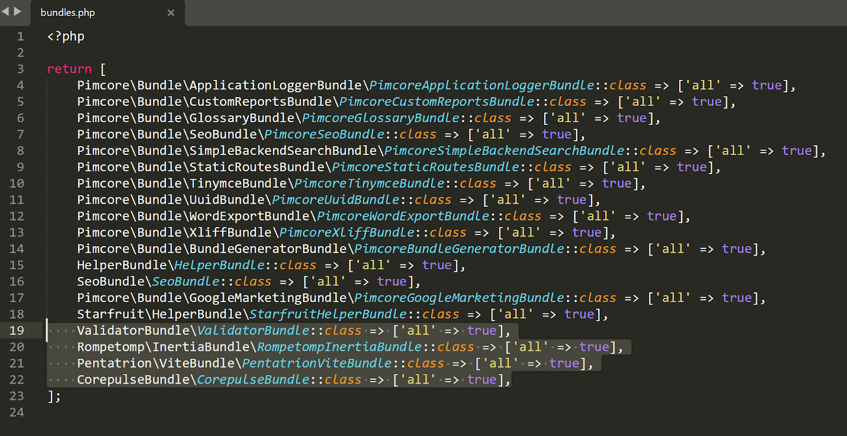This screenshot has width=847, height=436.
Task: Click PimcoreGlossaryBundle class name
Action: 381,119
